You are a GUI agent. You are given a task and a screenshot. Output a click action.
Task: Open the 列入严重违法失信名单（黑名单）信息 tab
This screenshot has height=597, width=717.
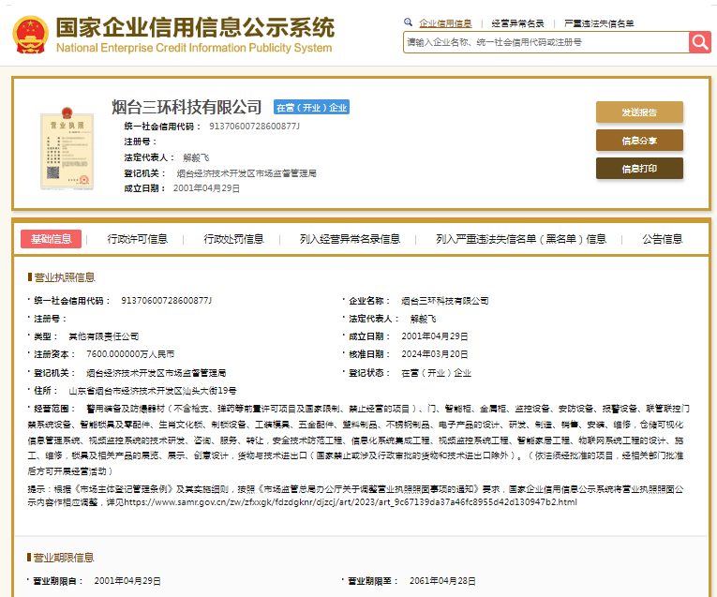coord(521,239)
